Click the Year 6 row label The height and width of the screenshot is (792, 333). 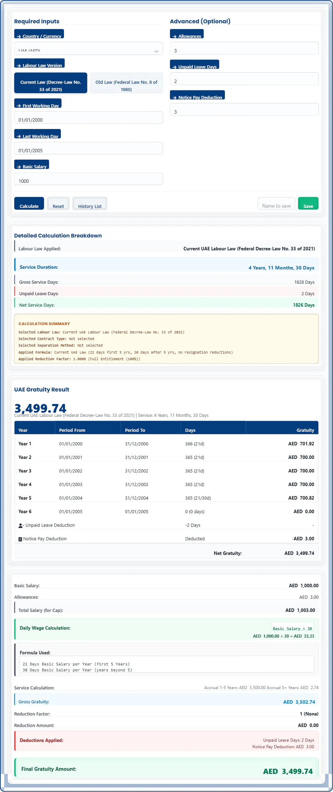(x=25, y=511)
